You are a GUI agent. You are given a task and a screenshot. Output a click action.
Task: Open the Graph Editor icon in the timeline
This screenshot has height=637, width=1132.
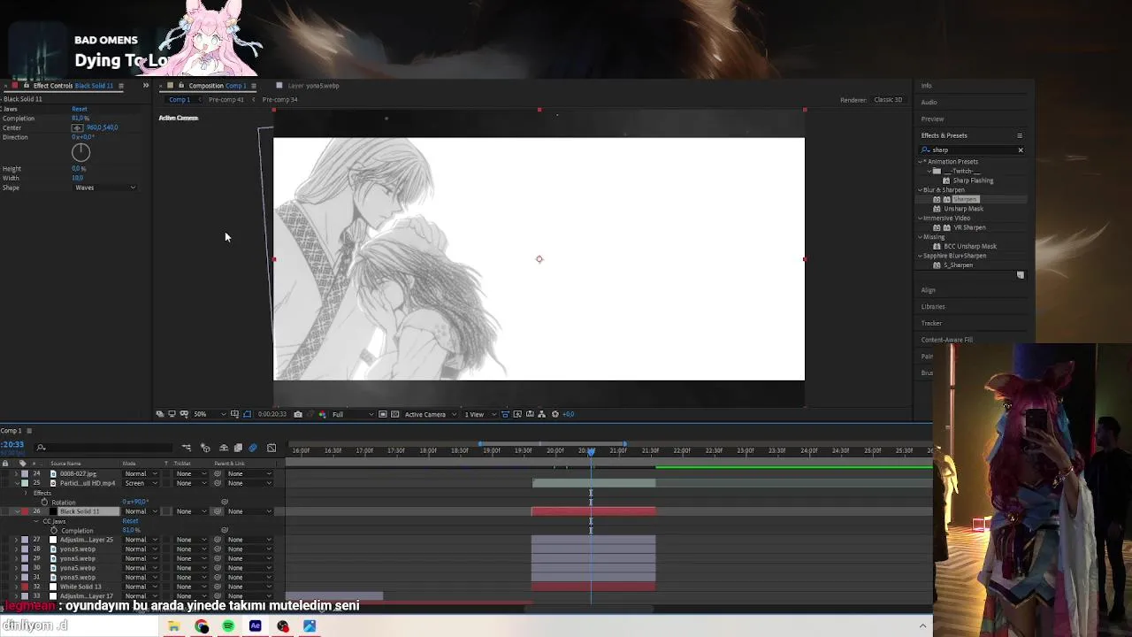[272, 448]
